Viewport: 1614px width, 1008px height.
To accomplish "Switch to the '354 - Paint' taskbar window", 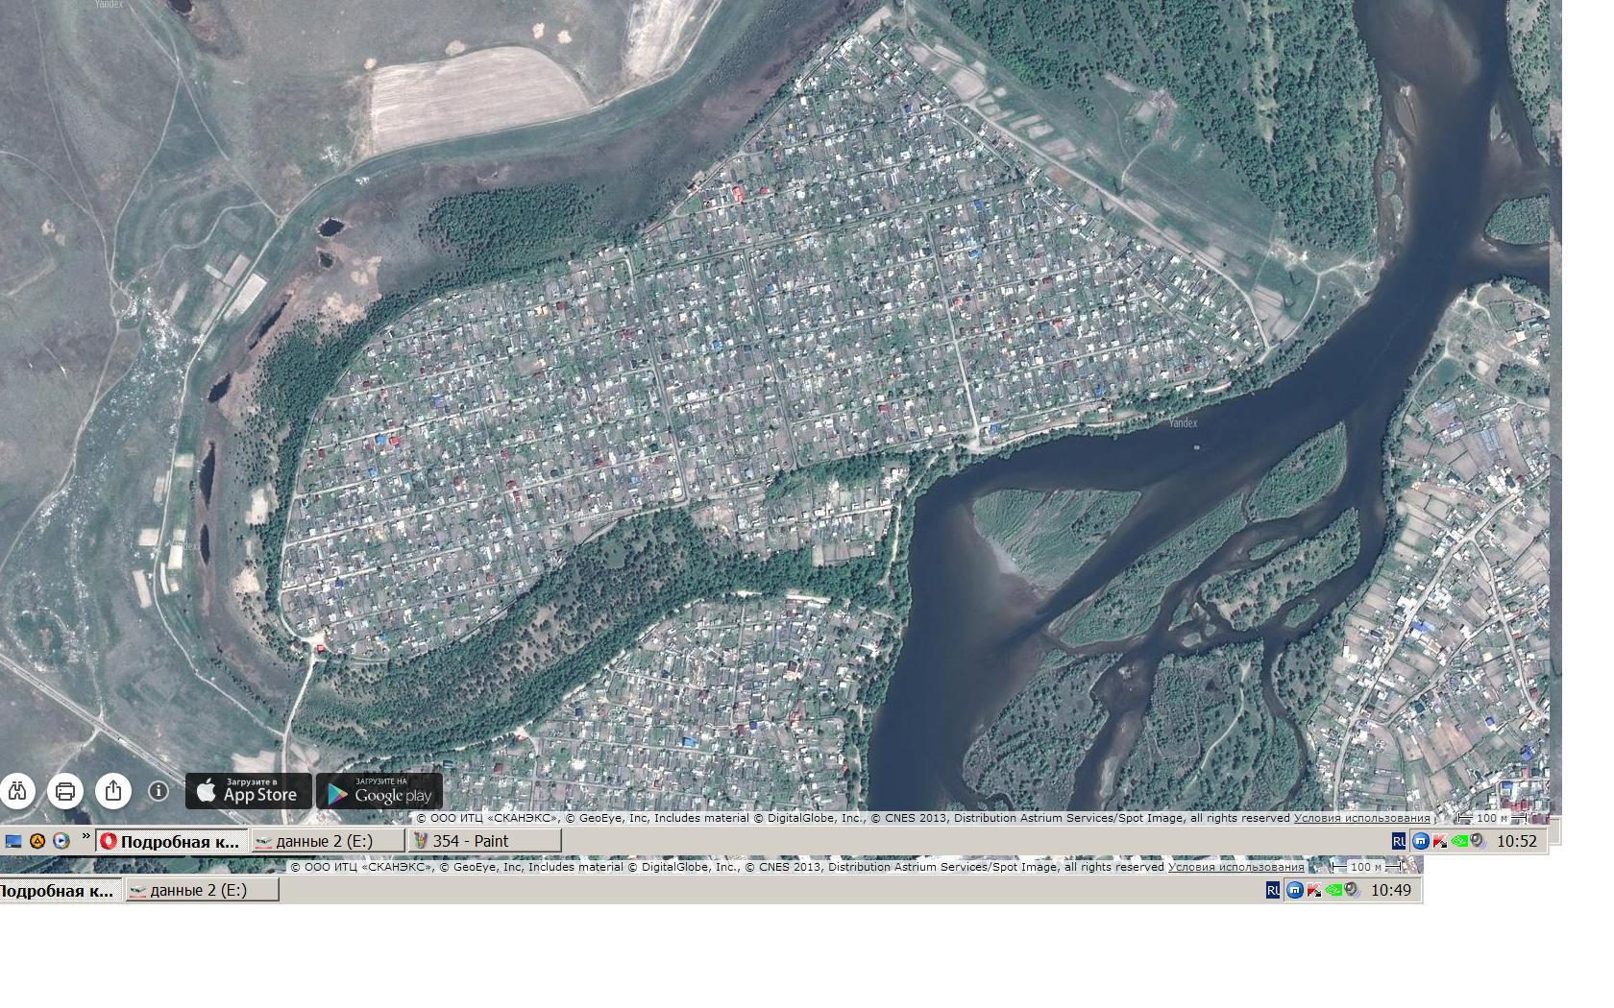I will point(484,841).
